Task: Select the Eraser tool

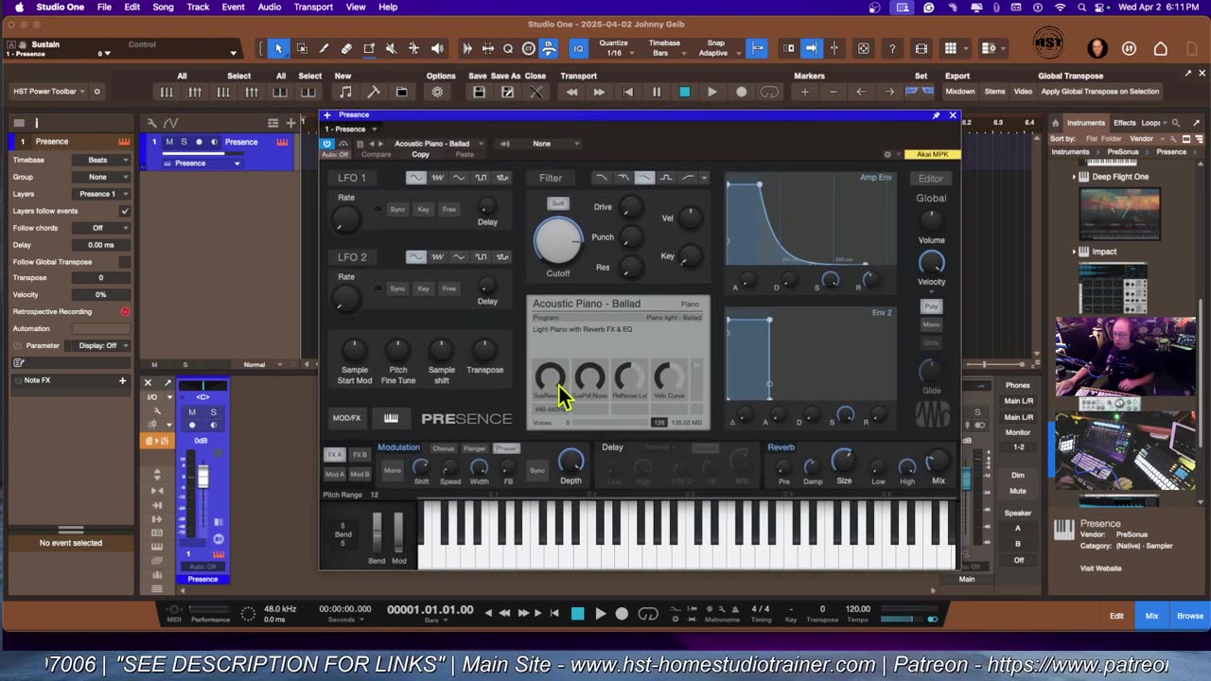Action: [x=346, y=48]
